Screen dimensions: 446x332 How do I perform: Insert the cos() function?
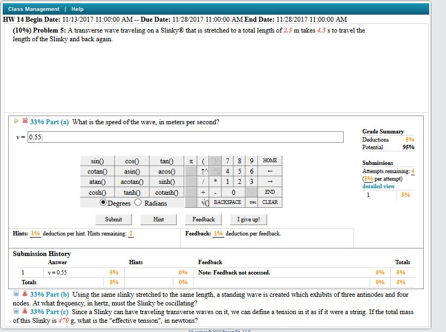[132, 161]
